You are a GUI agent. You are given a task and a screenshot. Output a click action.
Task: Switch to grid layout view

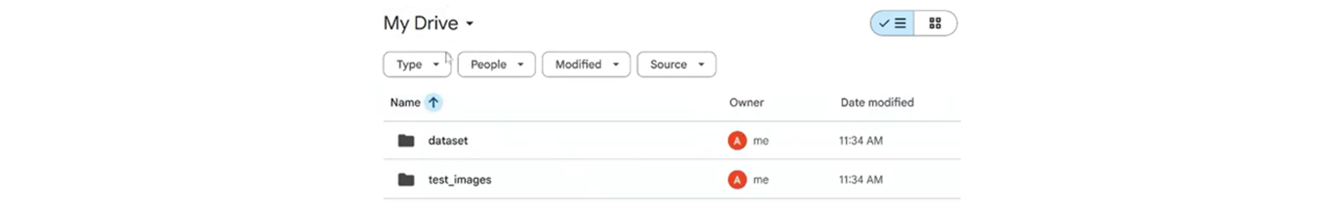pos(935,23)
